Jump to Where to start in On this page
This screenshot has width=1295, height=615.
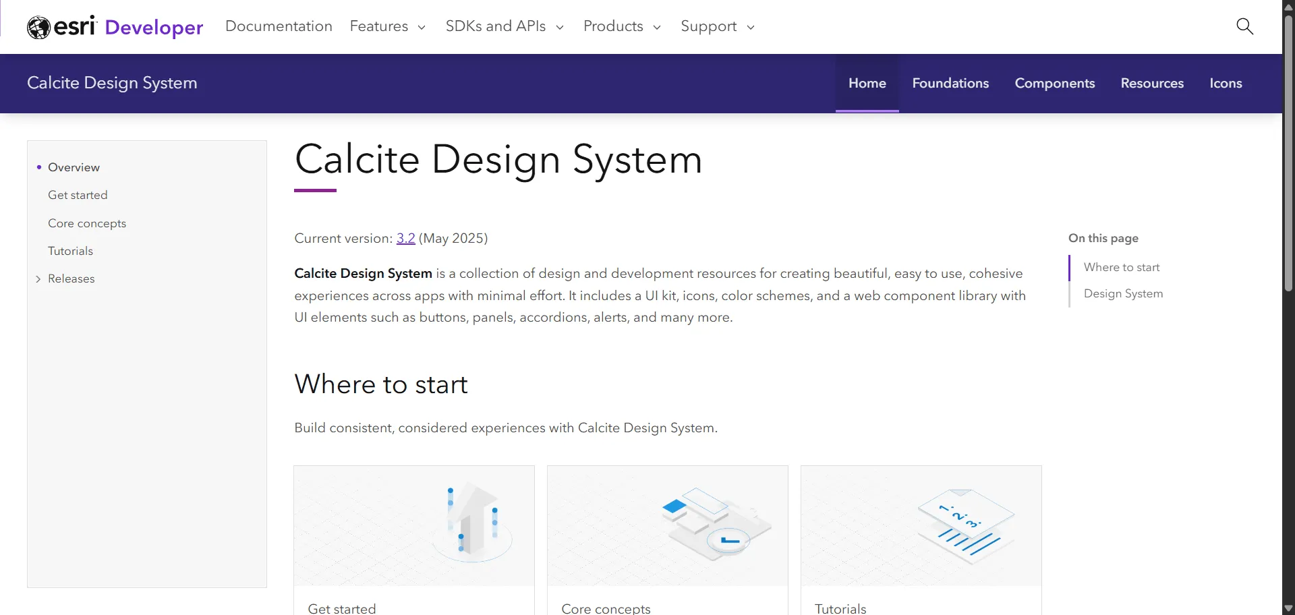click(1122, 267)
